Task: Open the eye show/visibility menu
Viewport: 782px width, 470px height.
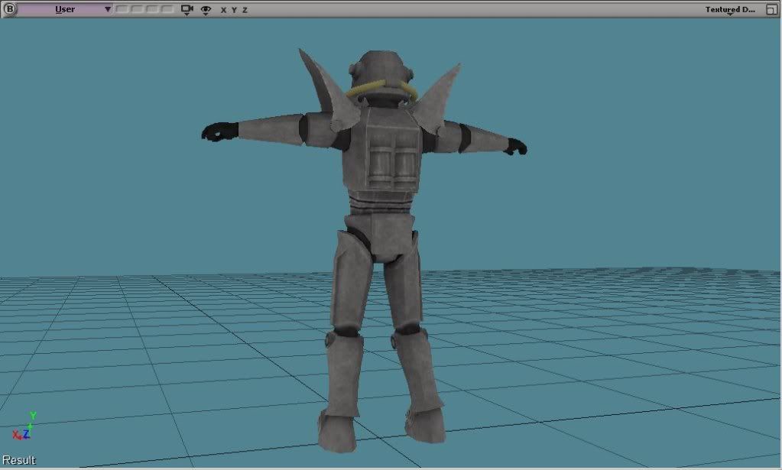Action: 206,10
